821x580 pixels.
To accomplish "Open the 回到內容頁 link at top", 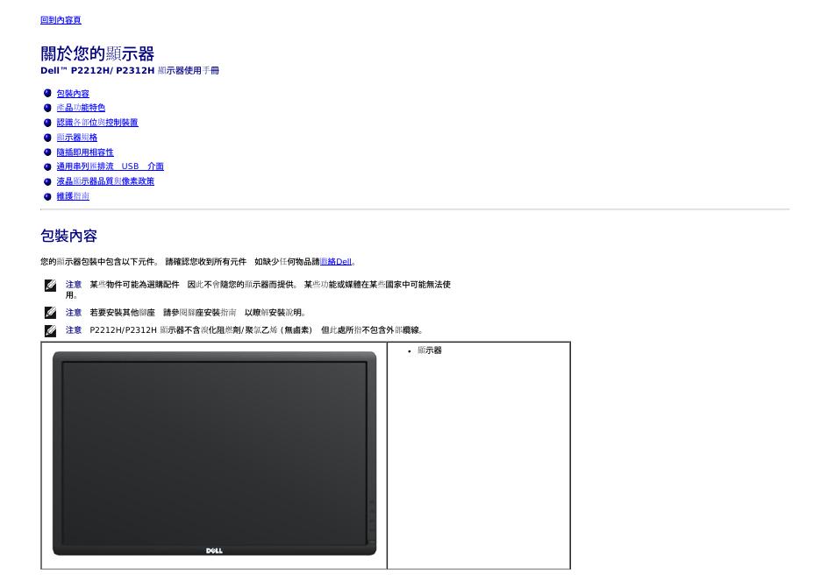I will pos(61,20).
